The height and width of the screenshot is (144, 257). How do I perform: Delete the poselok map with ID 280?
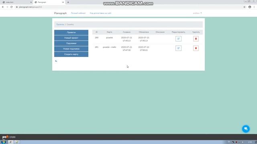point(196,39)
